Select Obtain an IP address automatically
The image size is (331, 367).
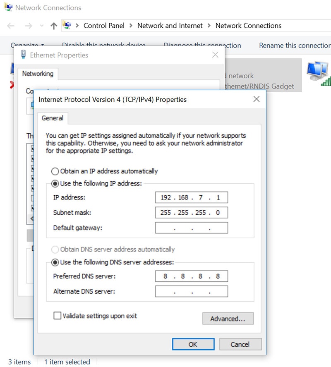coord(55,171)
